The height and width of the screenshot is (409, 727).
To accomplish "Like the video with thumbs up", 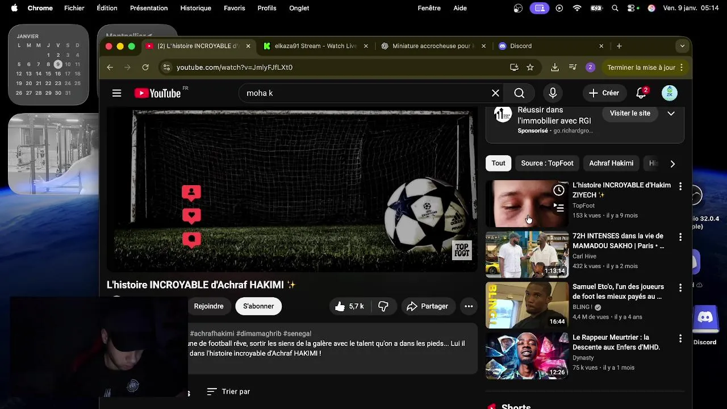I will 349,306.
